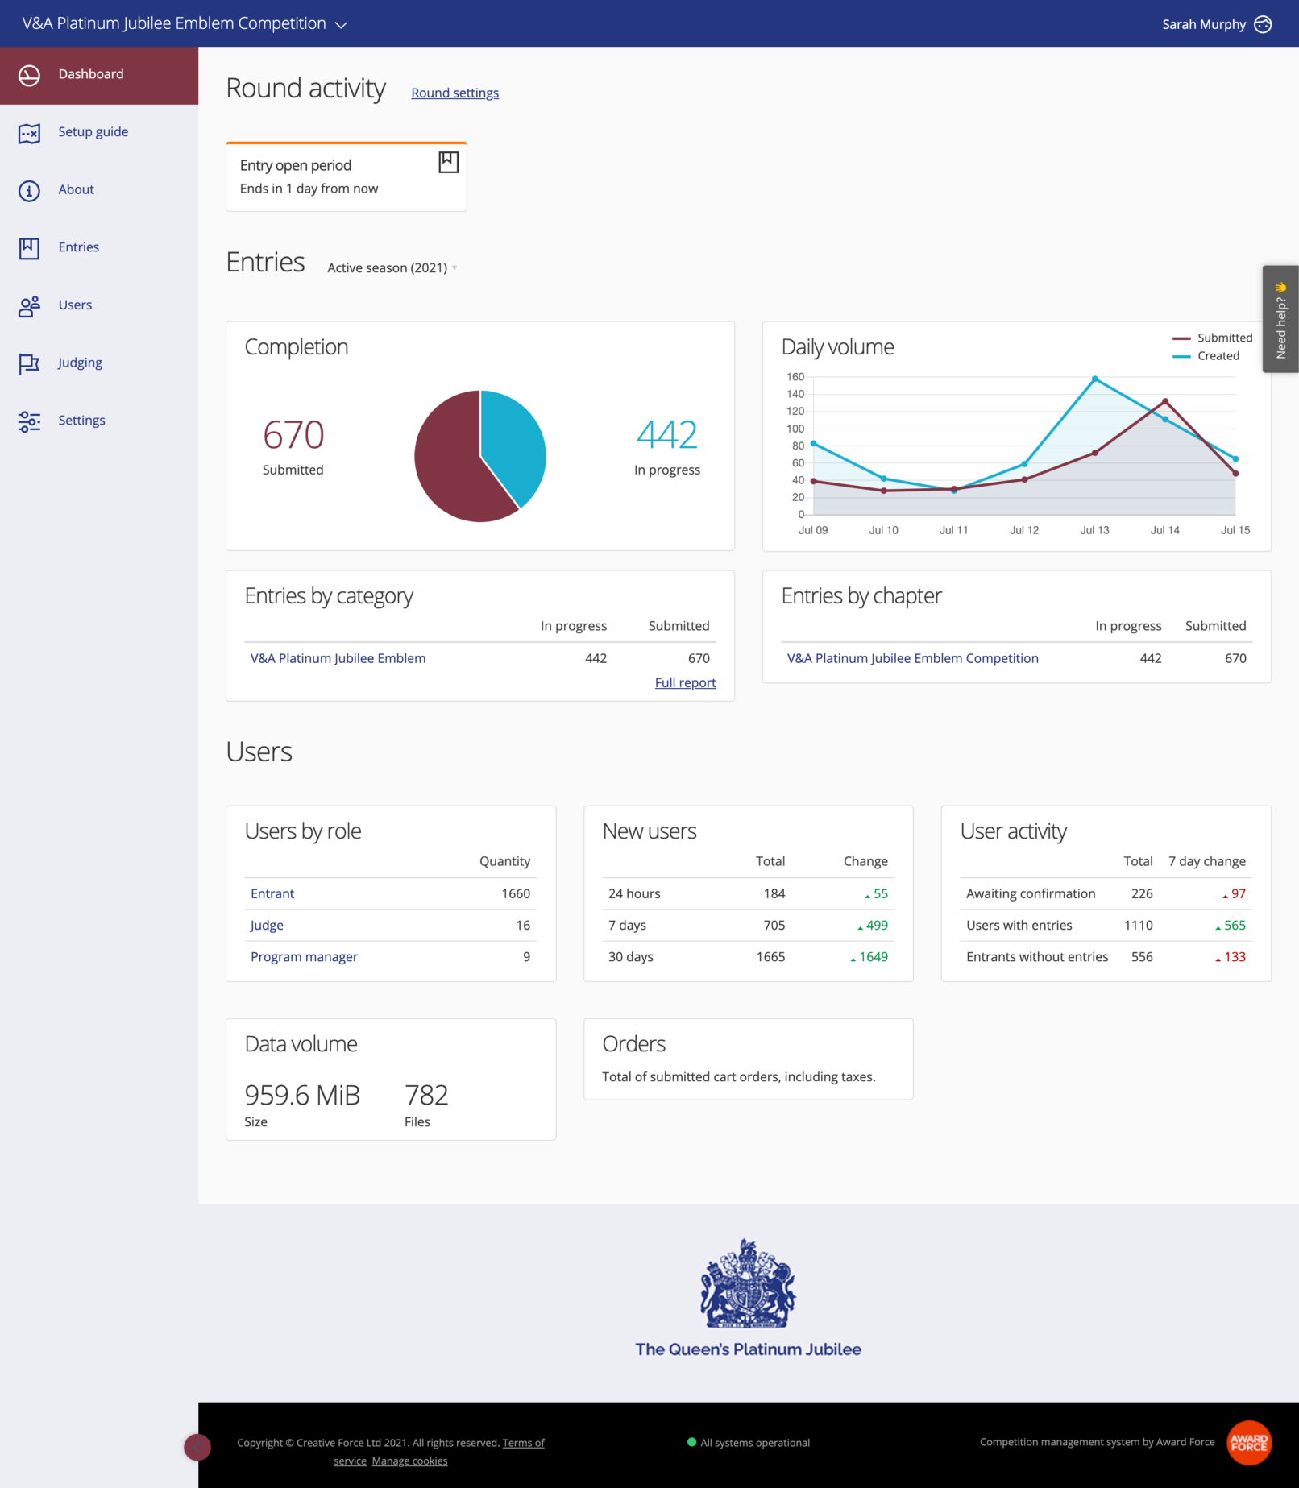Click the Users people icon
1299x1488 pixels.
(29, 306)
